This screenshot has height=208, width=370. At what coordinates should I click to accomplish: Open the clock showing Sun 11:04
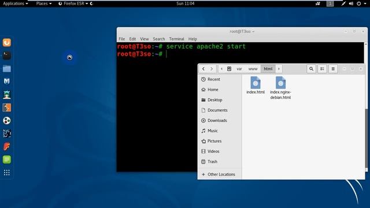point(185,3)
